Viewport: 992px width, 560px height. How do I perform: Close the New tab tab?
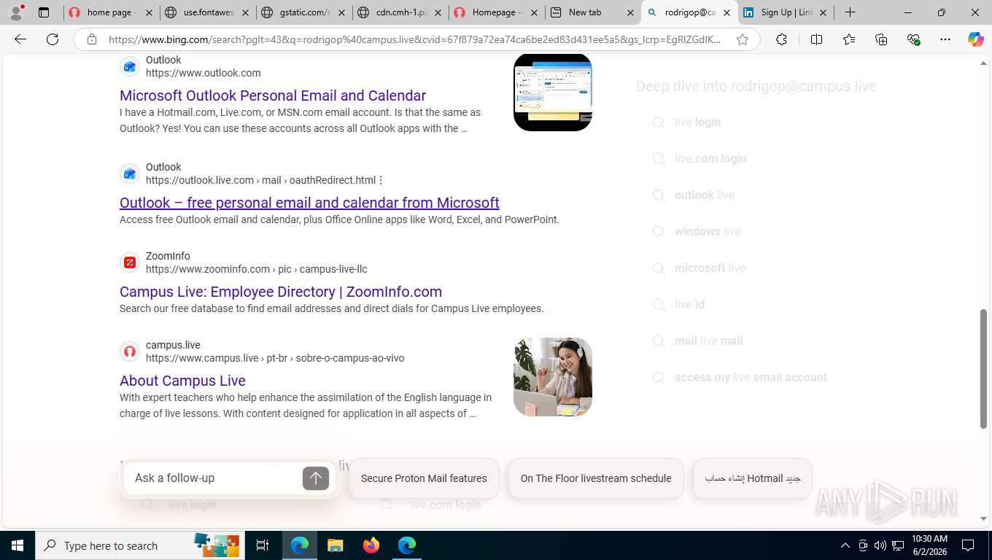[630, 12]
